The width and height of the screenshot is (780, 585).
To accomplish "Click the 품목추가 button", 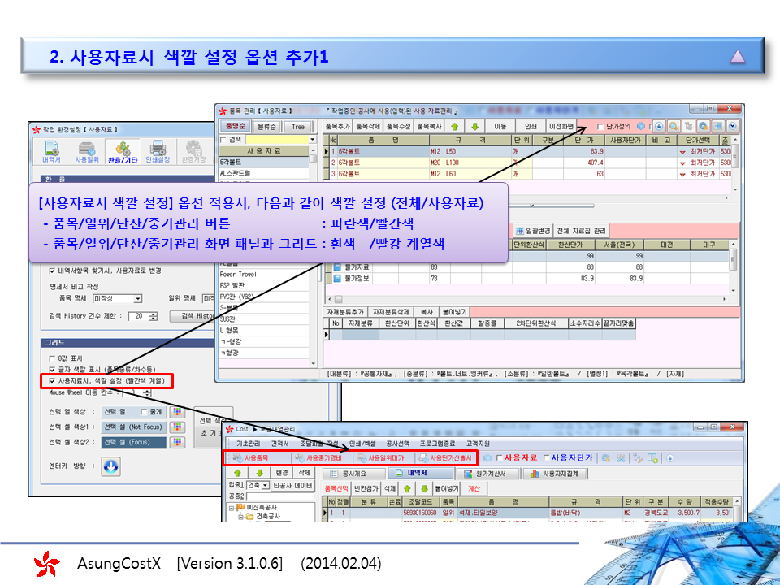I will (338, 127).
